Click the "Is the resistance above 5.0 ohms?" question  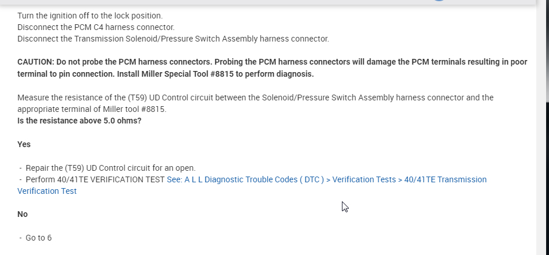click(x=79, y=121)
